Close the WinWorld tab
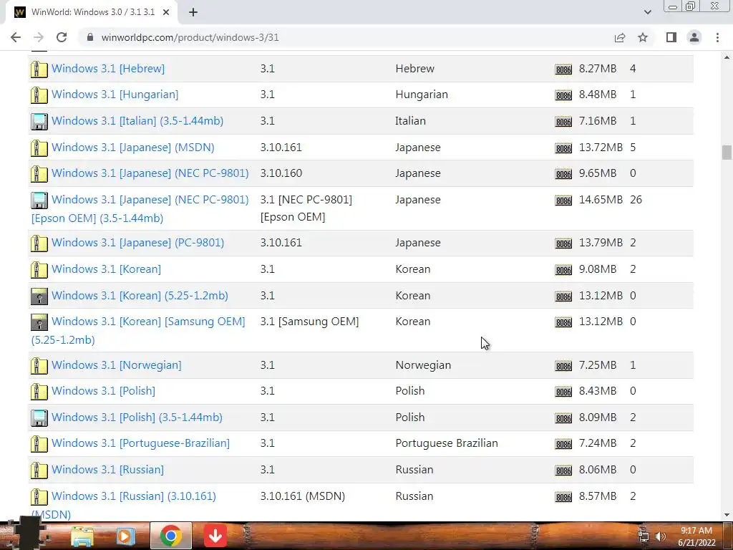733x550 pixels. tap(166, 12)
